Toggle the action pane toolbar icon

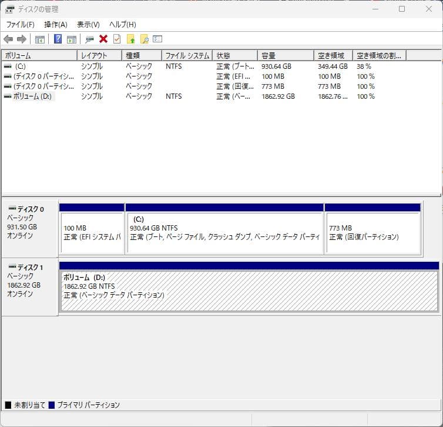point(72,39)
